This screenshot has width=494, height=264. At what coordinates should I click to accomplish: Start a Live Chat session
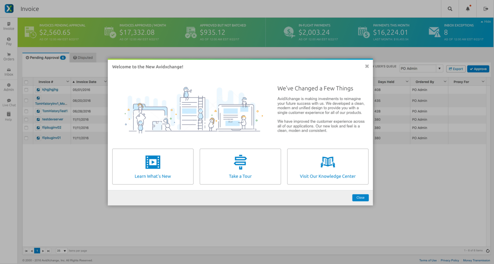(x=9, y=102)
